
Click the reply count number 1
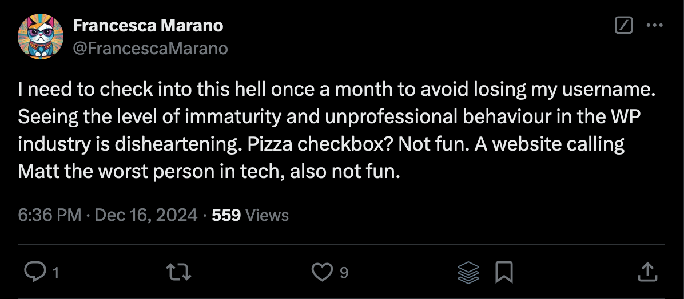point(55,273)
